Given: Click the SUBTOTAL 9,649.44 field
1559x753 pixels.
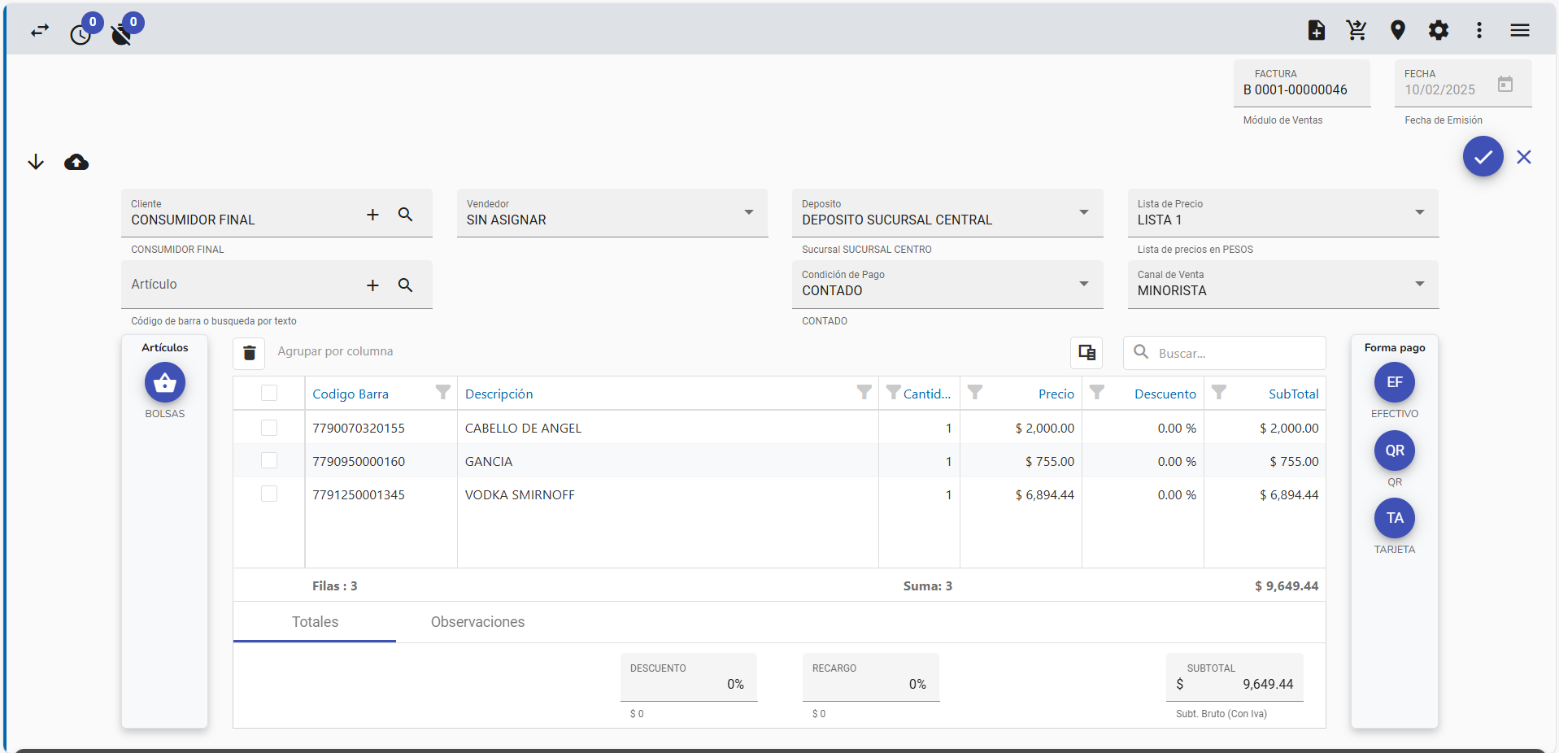Looking at the screenshot, I should (1235, 677).
